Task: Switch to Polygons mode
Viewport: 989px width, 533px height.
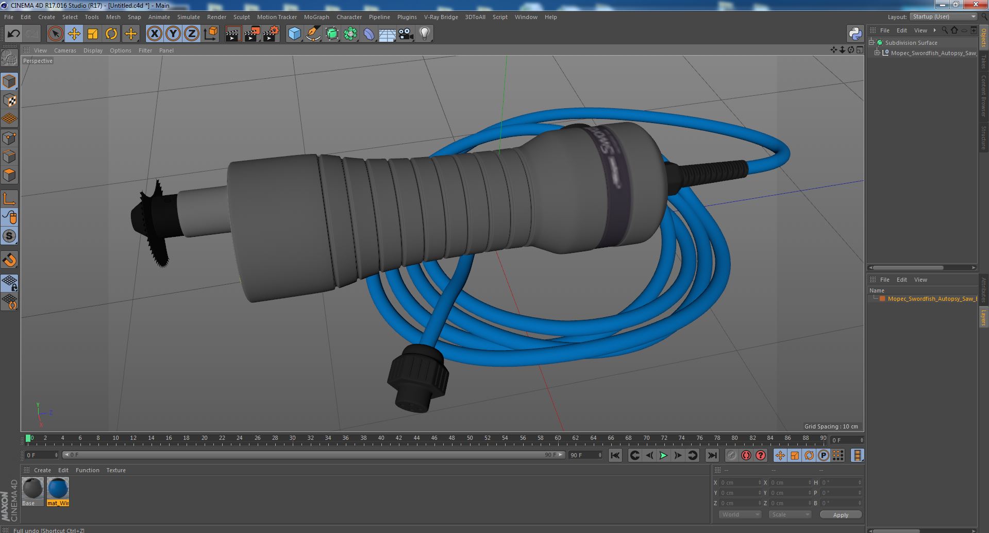Action: [x=9, y=175]
